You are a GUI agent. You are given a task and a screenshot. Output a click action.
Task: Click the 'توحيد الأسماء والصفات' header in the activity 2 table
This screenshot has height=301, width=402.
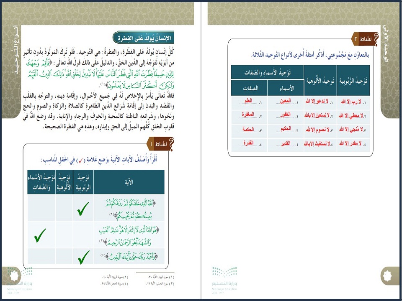tap(268, 72)
